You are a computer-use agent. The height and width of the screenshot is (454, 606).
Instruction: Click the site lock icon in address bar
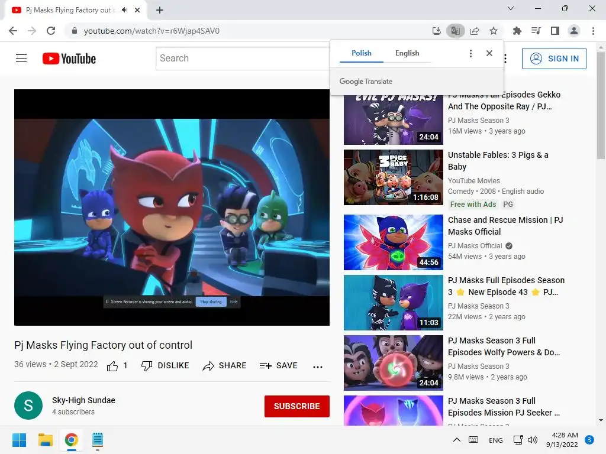click(75, 31)
